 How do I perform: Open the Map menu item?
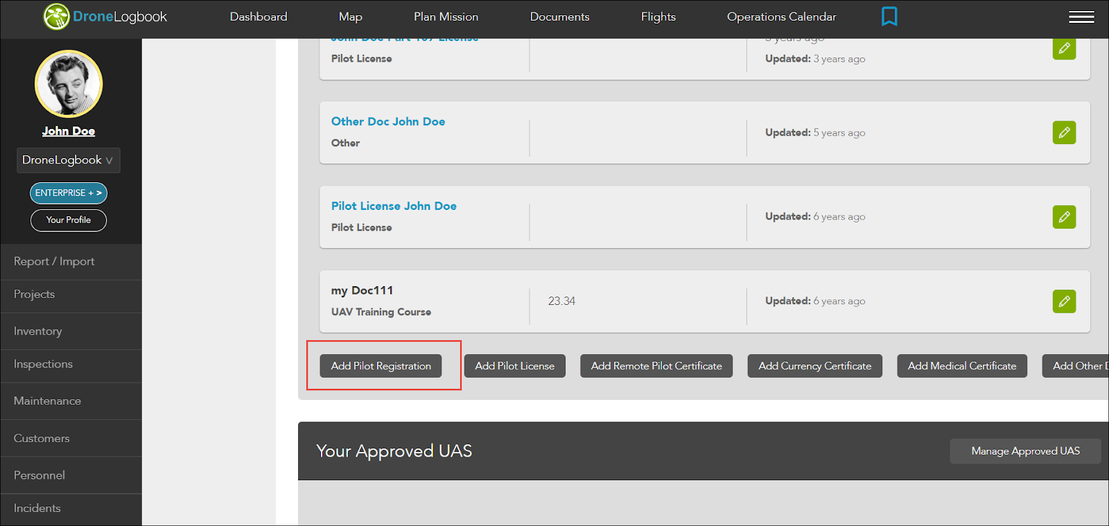click(x=351, y=17)
